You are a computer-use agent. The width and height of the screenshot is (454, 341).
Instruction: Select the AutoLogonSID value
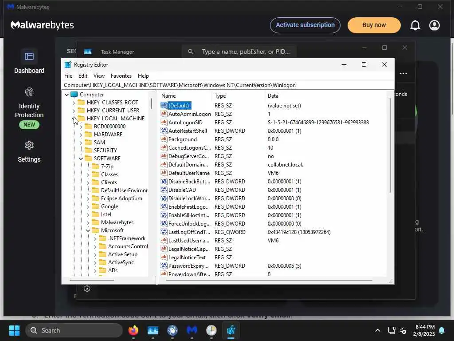[x=186, y=123]
